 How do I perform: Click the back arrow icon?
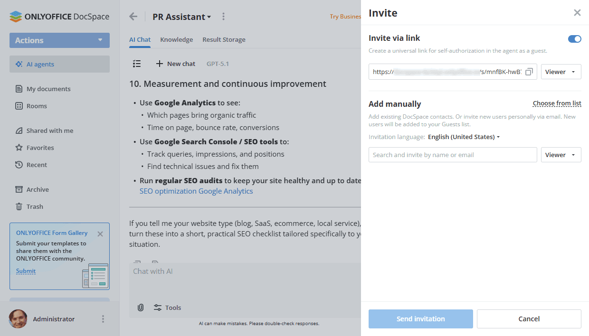coord(133,17)
